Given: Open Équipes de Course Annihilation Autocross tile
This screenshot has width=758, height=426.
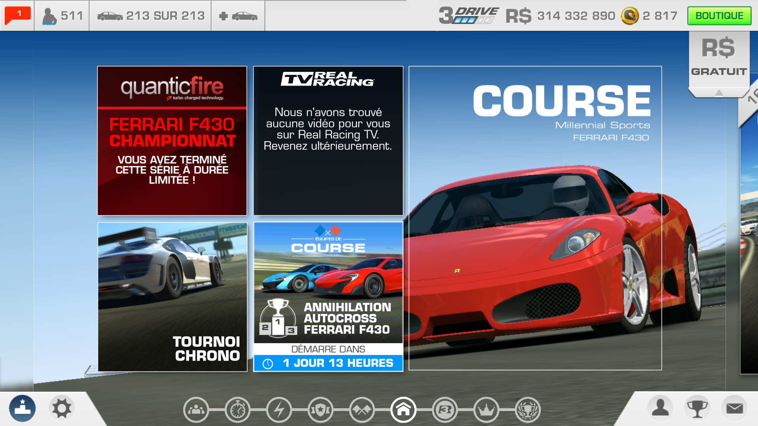Looking at the screenshot, I should (328, 297).
